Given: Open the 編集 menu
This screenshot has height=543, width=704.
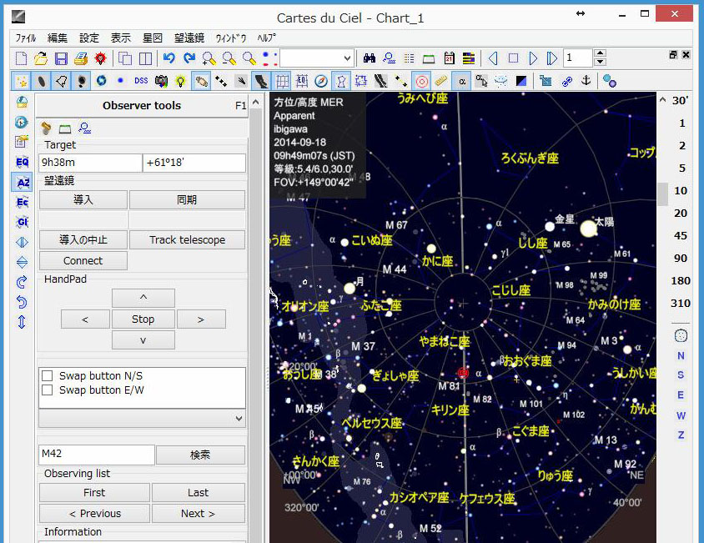Looking at the screenshot, I should [57, 38].
